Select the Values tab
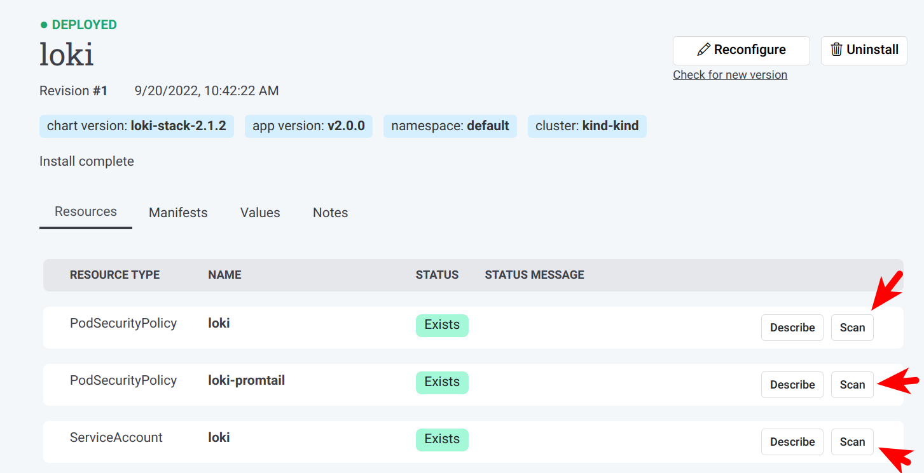 (260, 213)
